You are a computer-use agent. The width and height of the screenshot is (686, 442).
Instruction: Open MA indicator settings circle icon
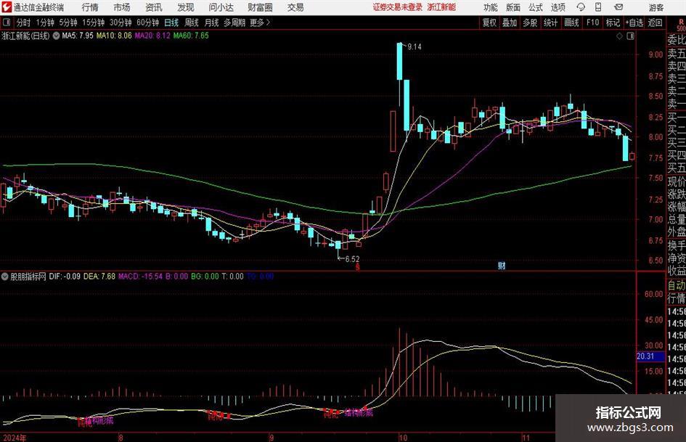coord(56,36)
